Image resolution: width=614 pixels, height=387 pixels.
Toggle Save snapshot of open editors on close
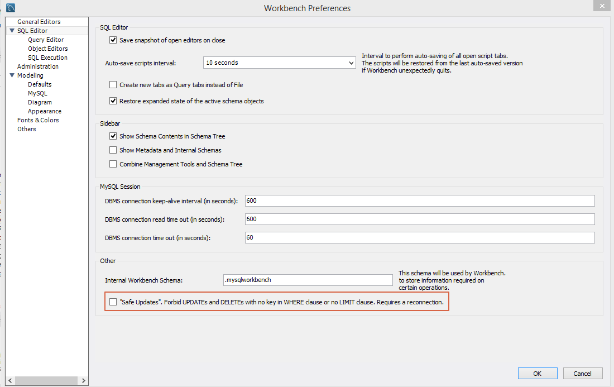click(113, 40)
